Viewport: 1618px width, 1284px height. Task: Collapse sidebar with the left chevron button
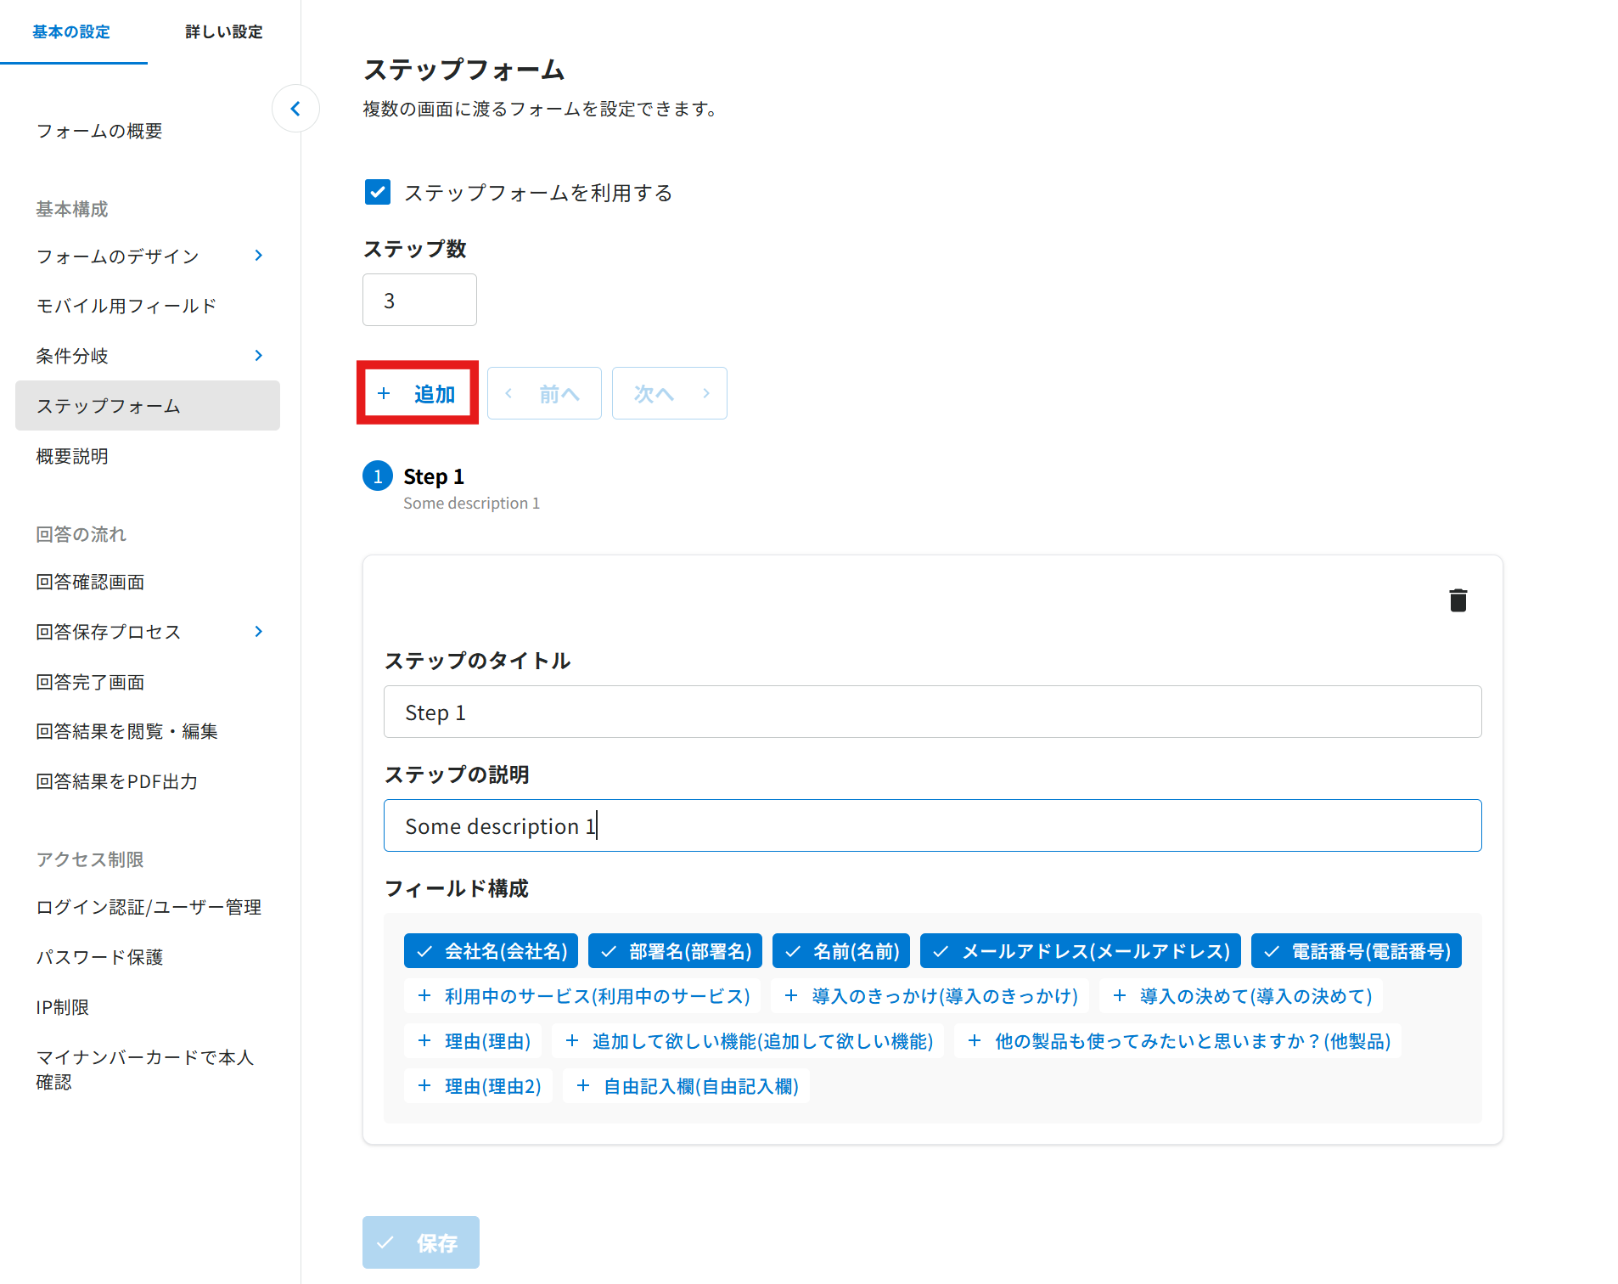295,109
